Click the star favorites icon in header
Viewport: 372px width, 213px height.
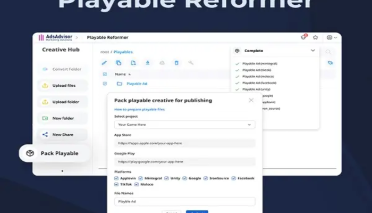click(315, 38)
